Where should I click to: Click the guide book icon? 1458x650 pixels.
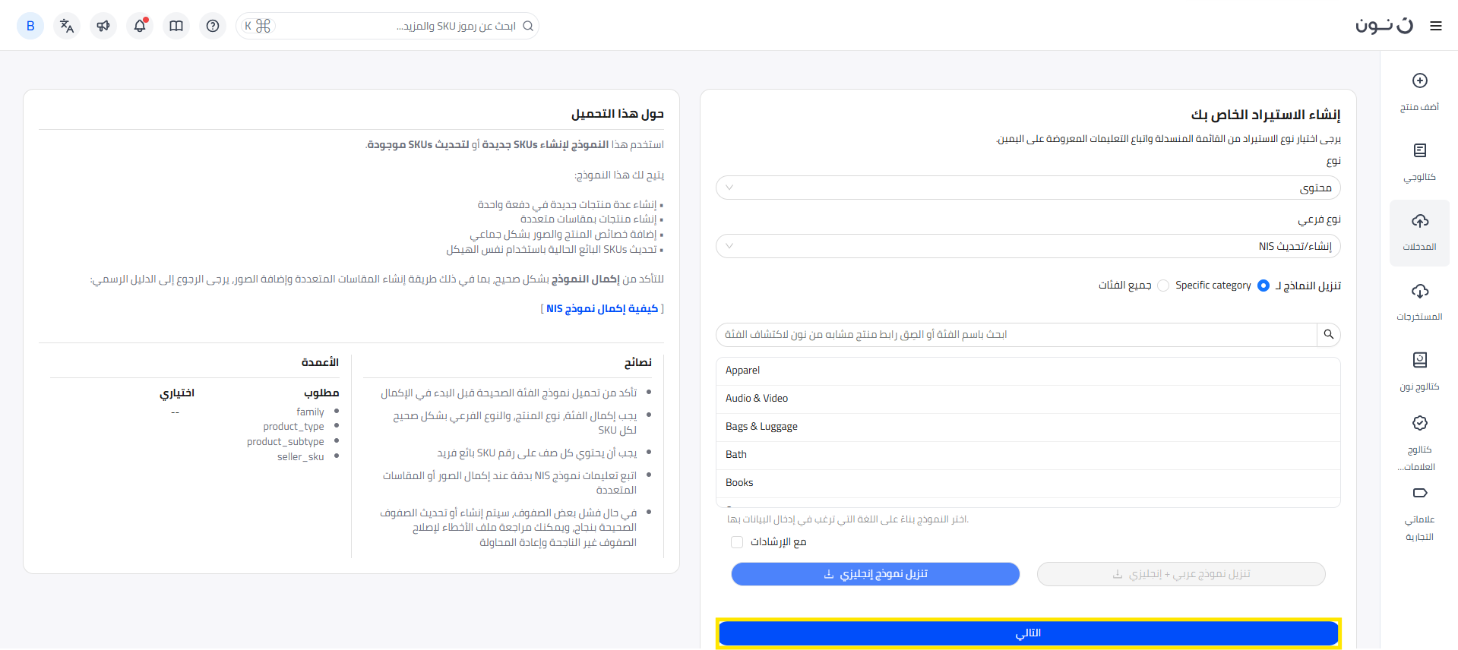click(x=176, y=26)
